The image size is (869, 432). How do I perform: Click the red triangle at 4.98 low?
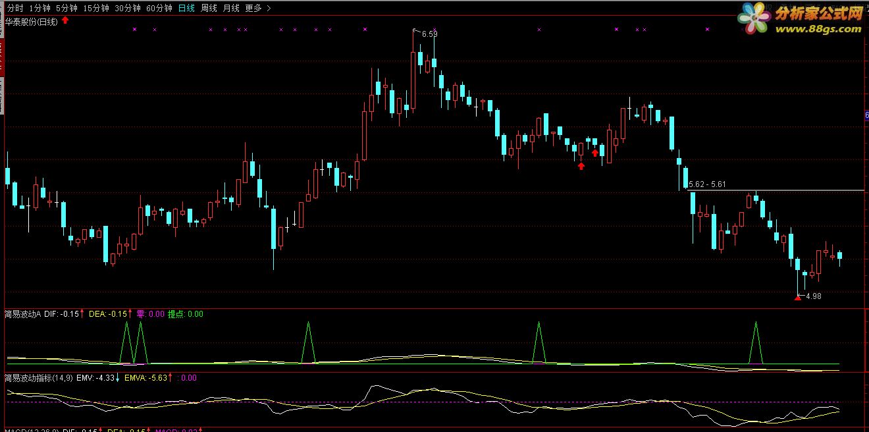tap(798, 298)
